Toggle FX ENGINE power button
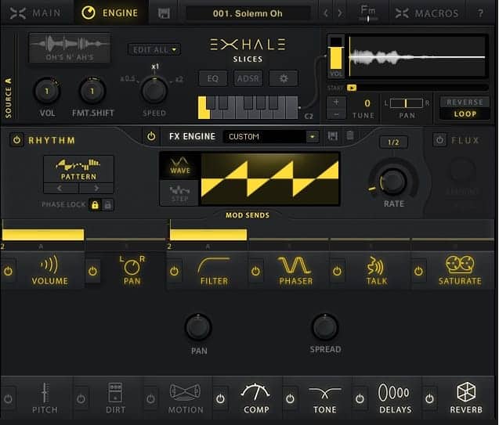499x425 pixels. click(x=151, y=137)
